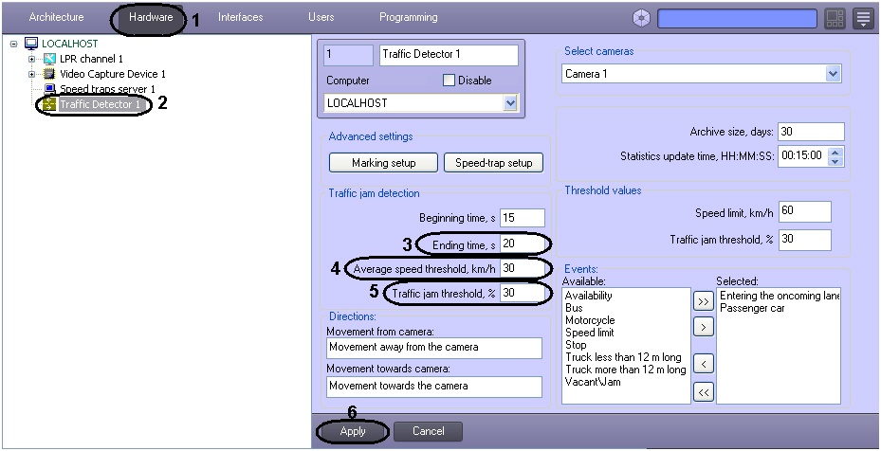Click the Marking setup button
Image resolution: width=881 pixels, height=451 pixels.
pyautogui.click(x=384, y=163)
